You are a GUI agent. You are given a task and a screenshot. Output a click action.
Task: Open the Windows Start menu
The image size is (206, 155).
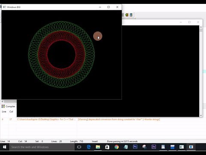tap(4, 147)
